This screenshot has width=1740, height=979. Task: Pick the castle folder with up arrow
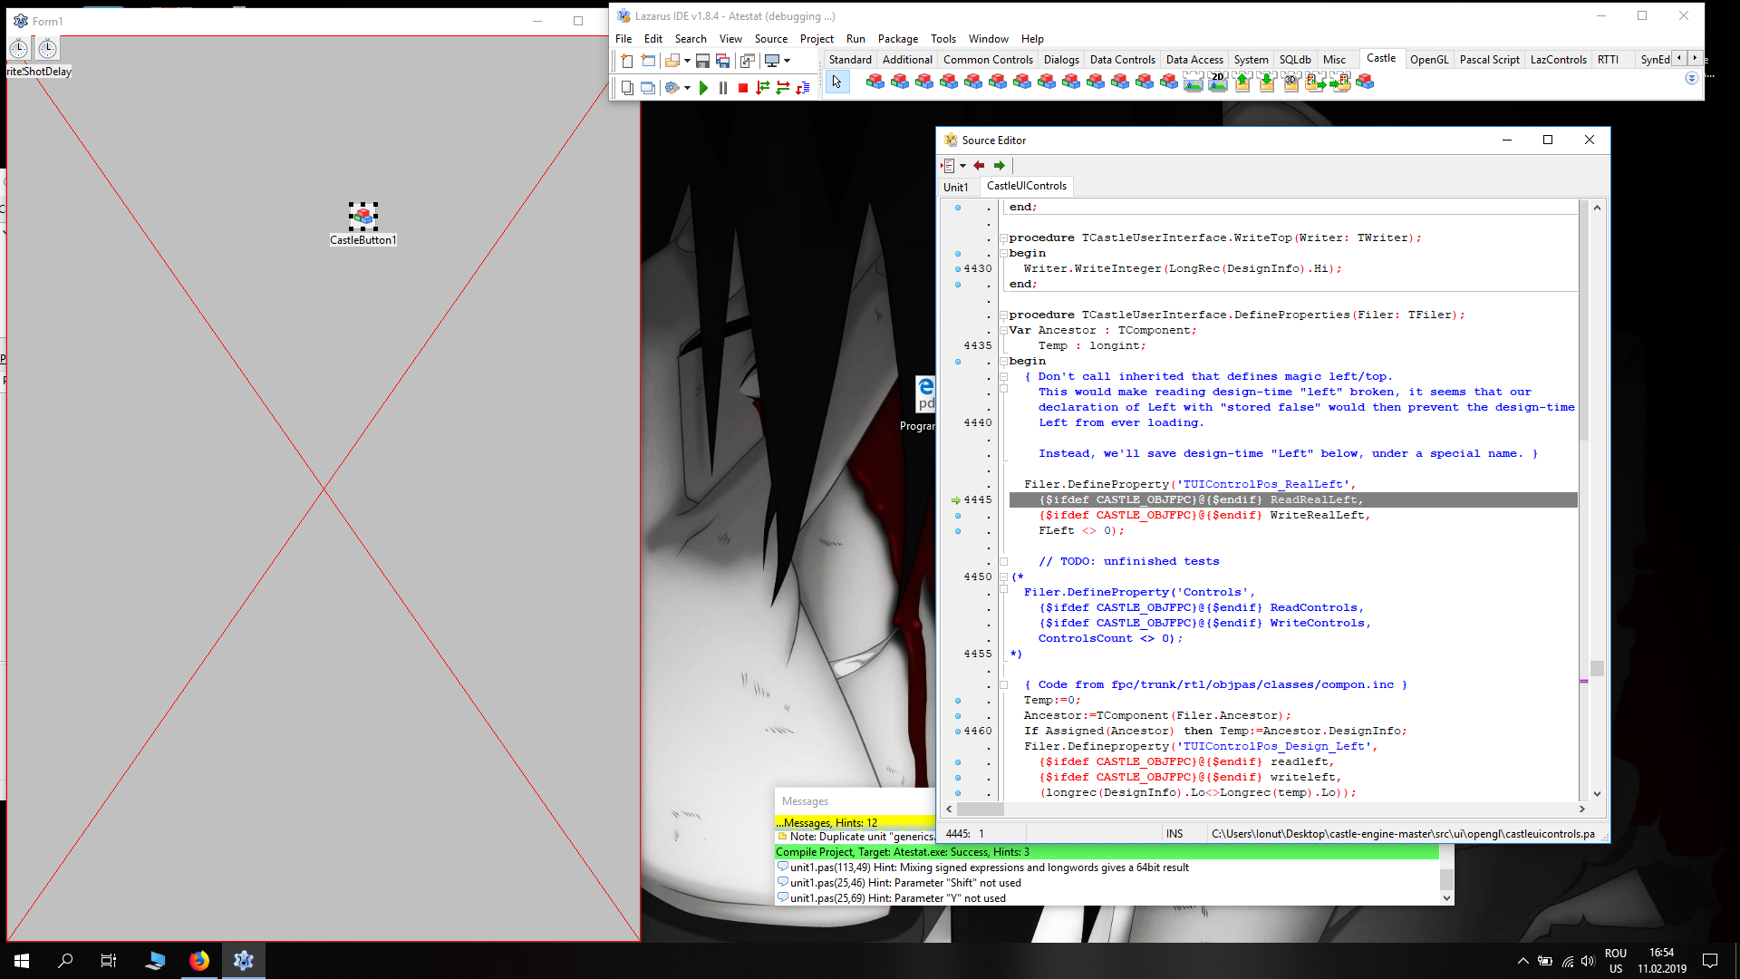click(1242, 82)
